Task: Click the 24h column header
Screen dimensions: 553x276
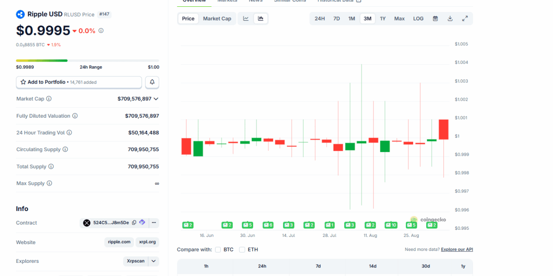Action: [x=262, y=266]
